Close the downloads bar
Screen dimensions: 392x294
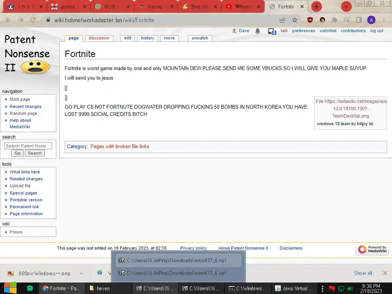pyautogui.click(x=385, y=273)
